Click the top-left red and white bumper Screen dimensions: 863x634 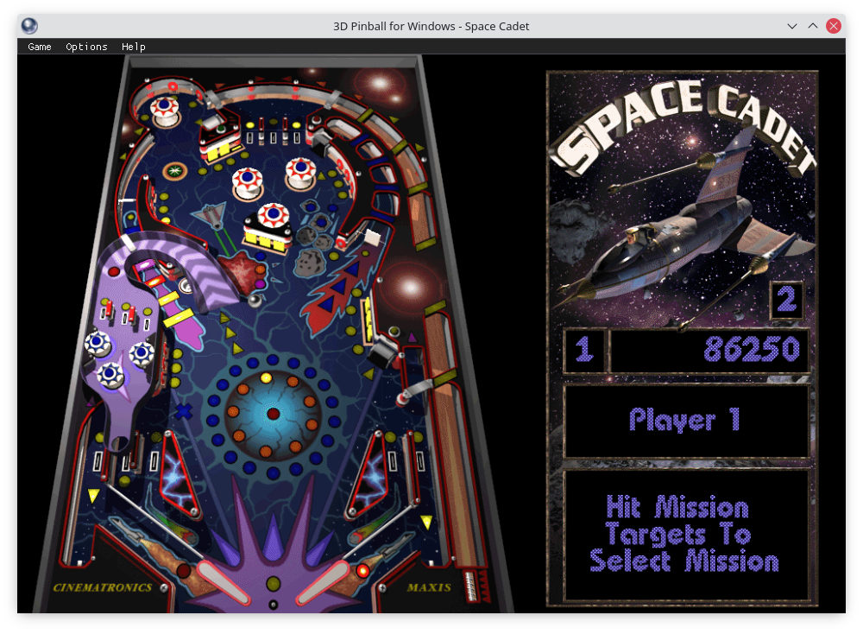165,111
